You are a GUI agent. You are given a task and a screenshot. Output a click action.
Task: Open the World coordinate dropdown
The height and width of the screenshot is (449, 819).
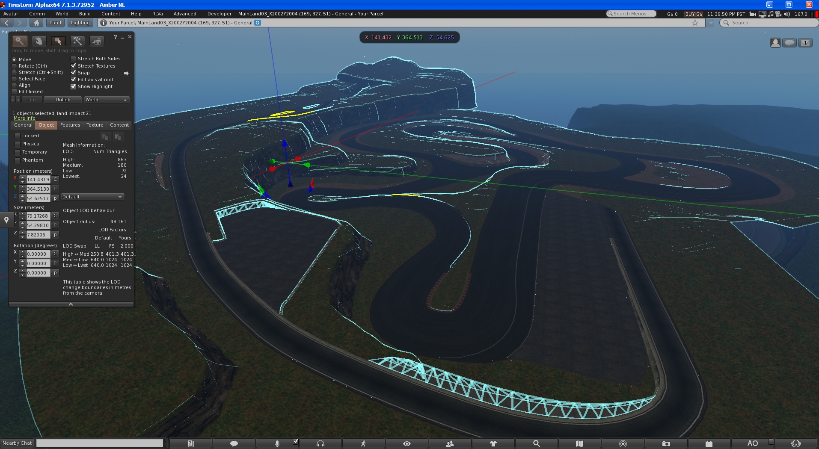pyautogui.click(x=106, y=100)
